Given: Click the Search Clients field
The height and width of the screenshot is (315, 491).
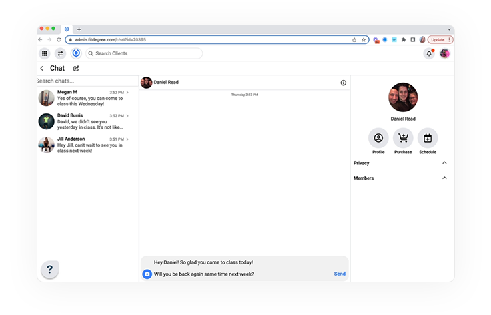Looking at the screenshot, I should pyautogui.click(x=144, y=53).
